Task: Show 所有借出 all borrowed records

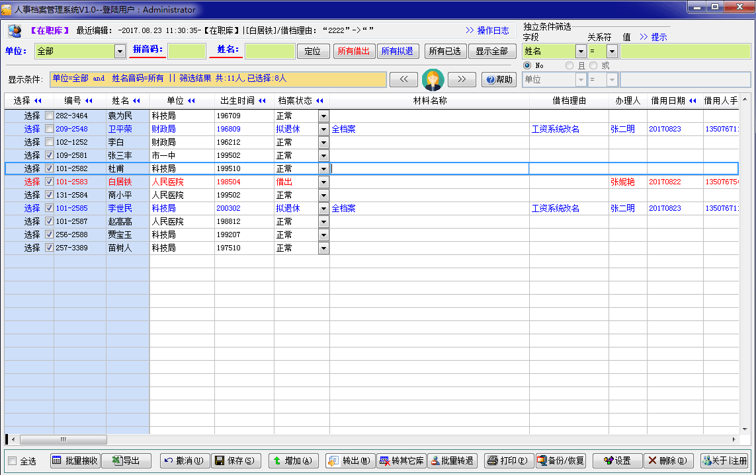Action: [353, 51]
